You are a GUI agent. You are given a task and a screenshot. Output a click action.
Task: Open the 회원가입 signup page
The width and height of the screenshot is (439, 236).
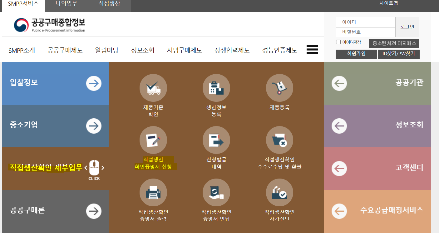tap(356, 54)
